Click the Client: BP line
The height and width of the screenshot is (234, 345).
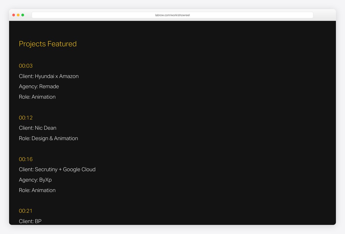point(30,221)
